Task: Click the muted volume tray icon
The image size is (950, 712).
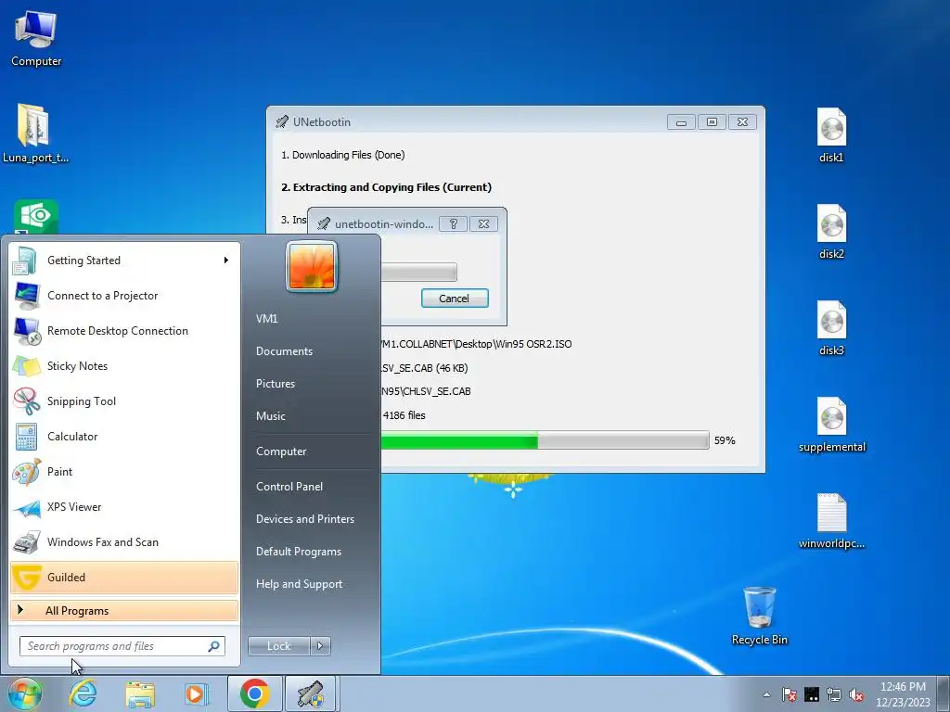Action: 856,694
